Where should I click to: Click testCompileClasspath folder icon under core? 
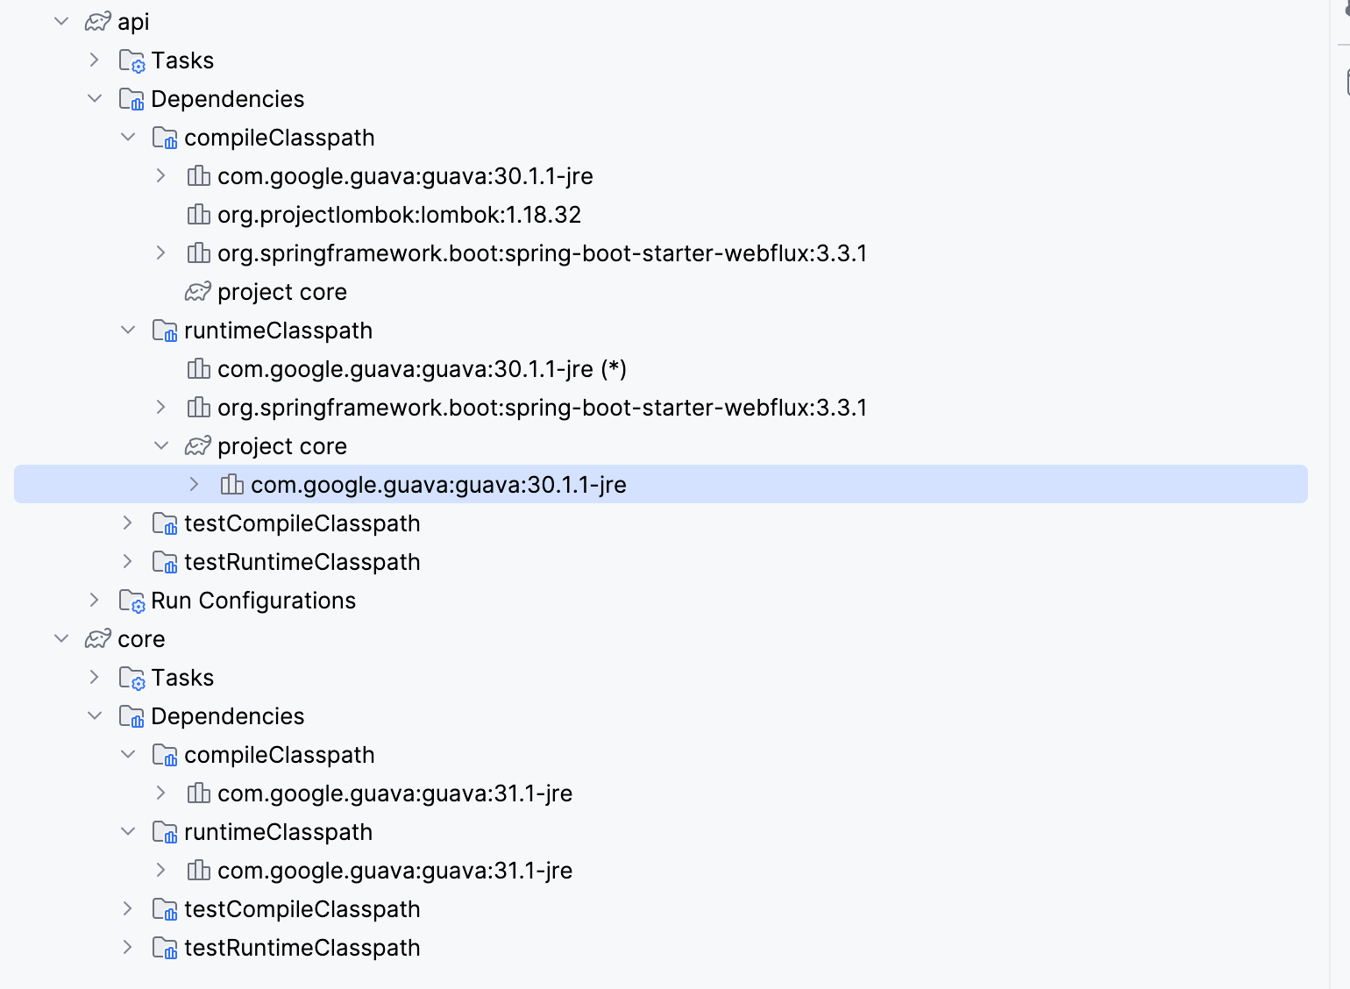(165, 909)
